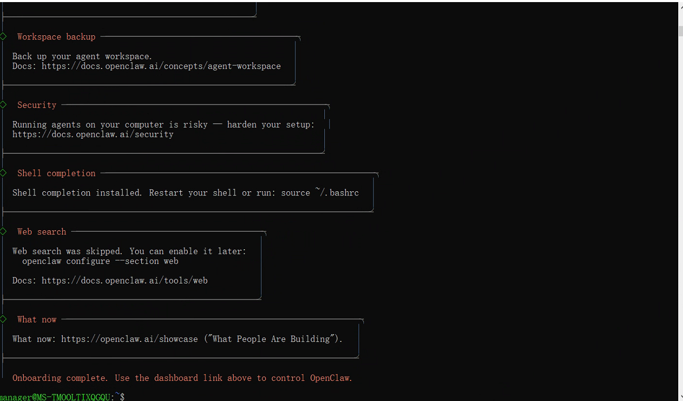Click the tools/web docs URL
This screenshot has height=401, width=683.
click(x=125, y=280)
